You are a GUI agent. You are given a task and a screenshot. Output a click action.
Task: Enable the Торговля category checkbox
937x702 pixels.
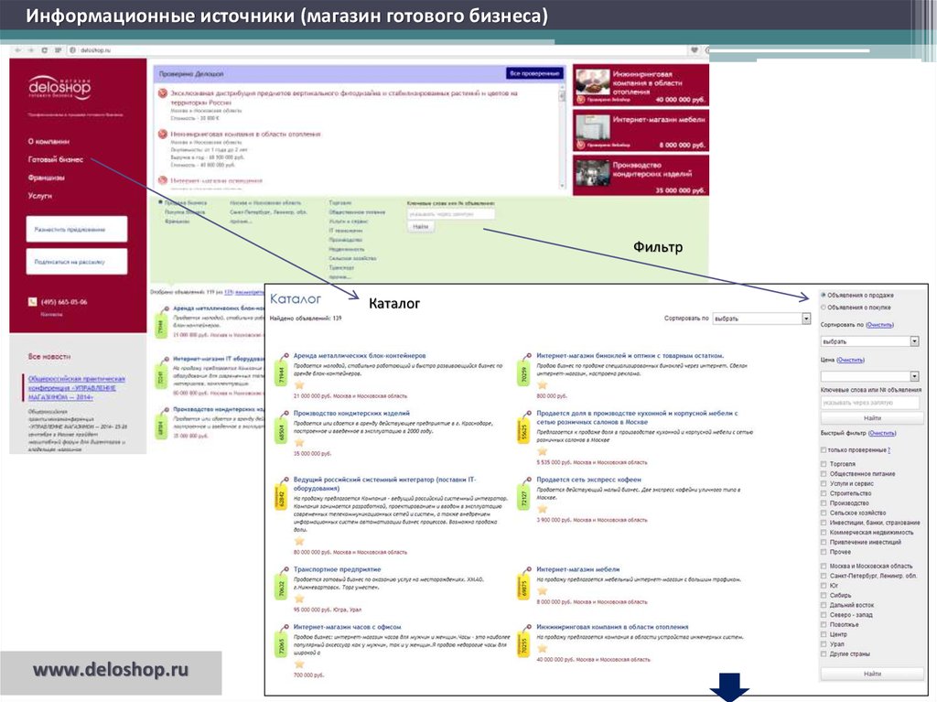pos(824,464)
